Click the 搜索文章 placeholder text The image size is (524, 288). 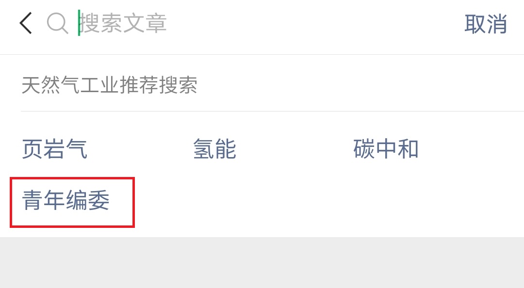tap(123, 23)
